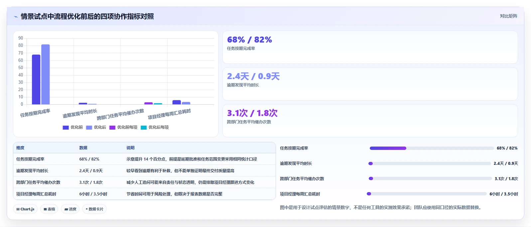Click the footnote starting 图中是用于设计试点评估
The width and height of the screenshot is (531, 227).
click(x=380, y=207)
